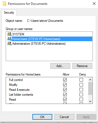
Task: Click the Full control permission label
Action: point(16,80)
